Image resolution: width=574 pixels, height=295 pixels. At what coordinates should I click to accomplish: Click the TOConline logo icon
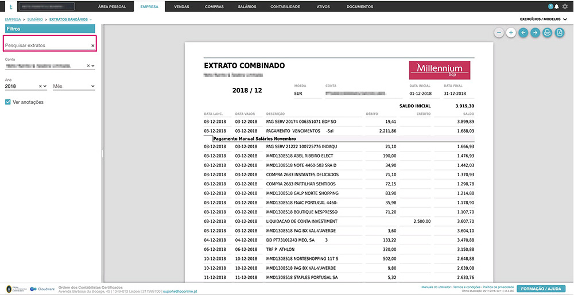(9, 6)
